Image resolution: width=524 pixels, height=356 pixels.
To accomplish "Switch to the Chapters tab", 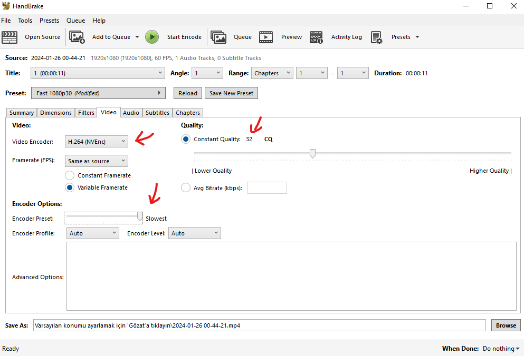I will point(188,113).
